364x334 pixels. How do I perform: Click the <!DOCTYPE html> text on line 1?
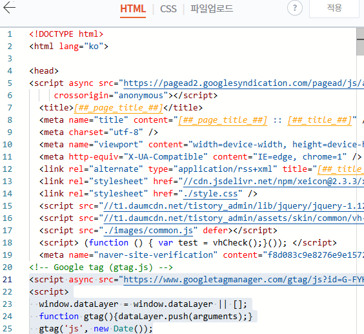pos(66,34)
